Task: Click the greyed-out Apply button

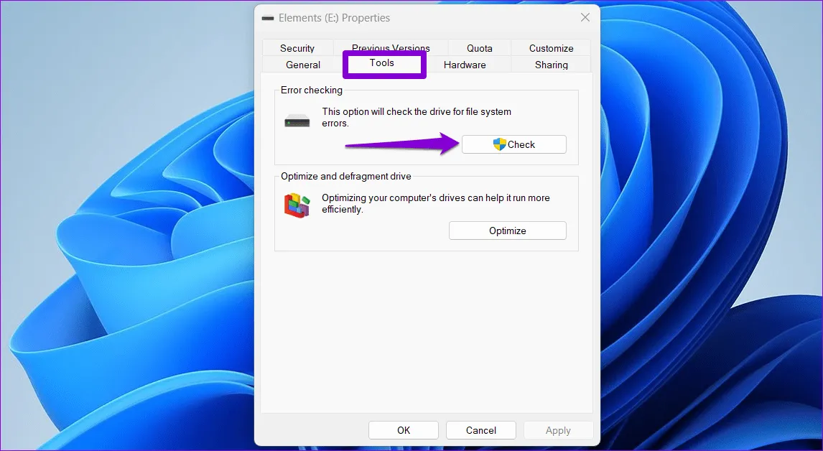Action: tap(558, 430)
